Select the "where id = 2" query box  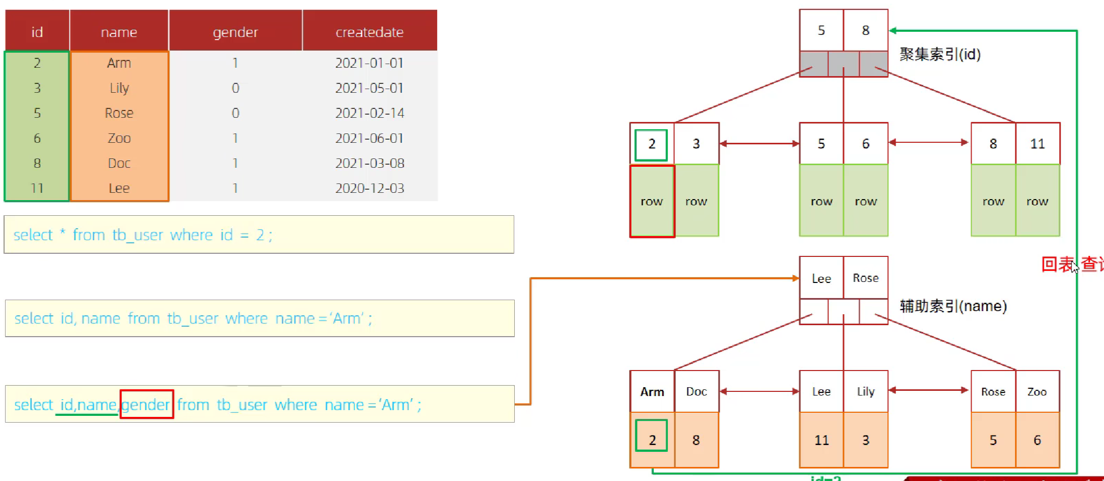(x=259, y=235)
